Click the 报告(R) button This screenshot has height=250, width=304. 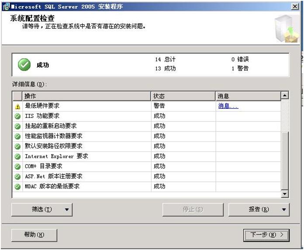click(259, 210)
